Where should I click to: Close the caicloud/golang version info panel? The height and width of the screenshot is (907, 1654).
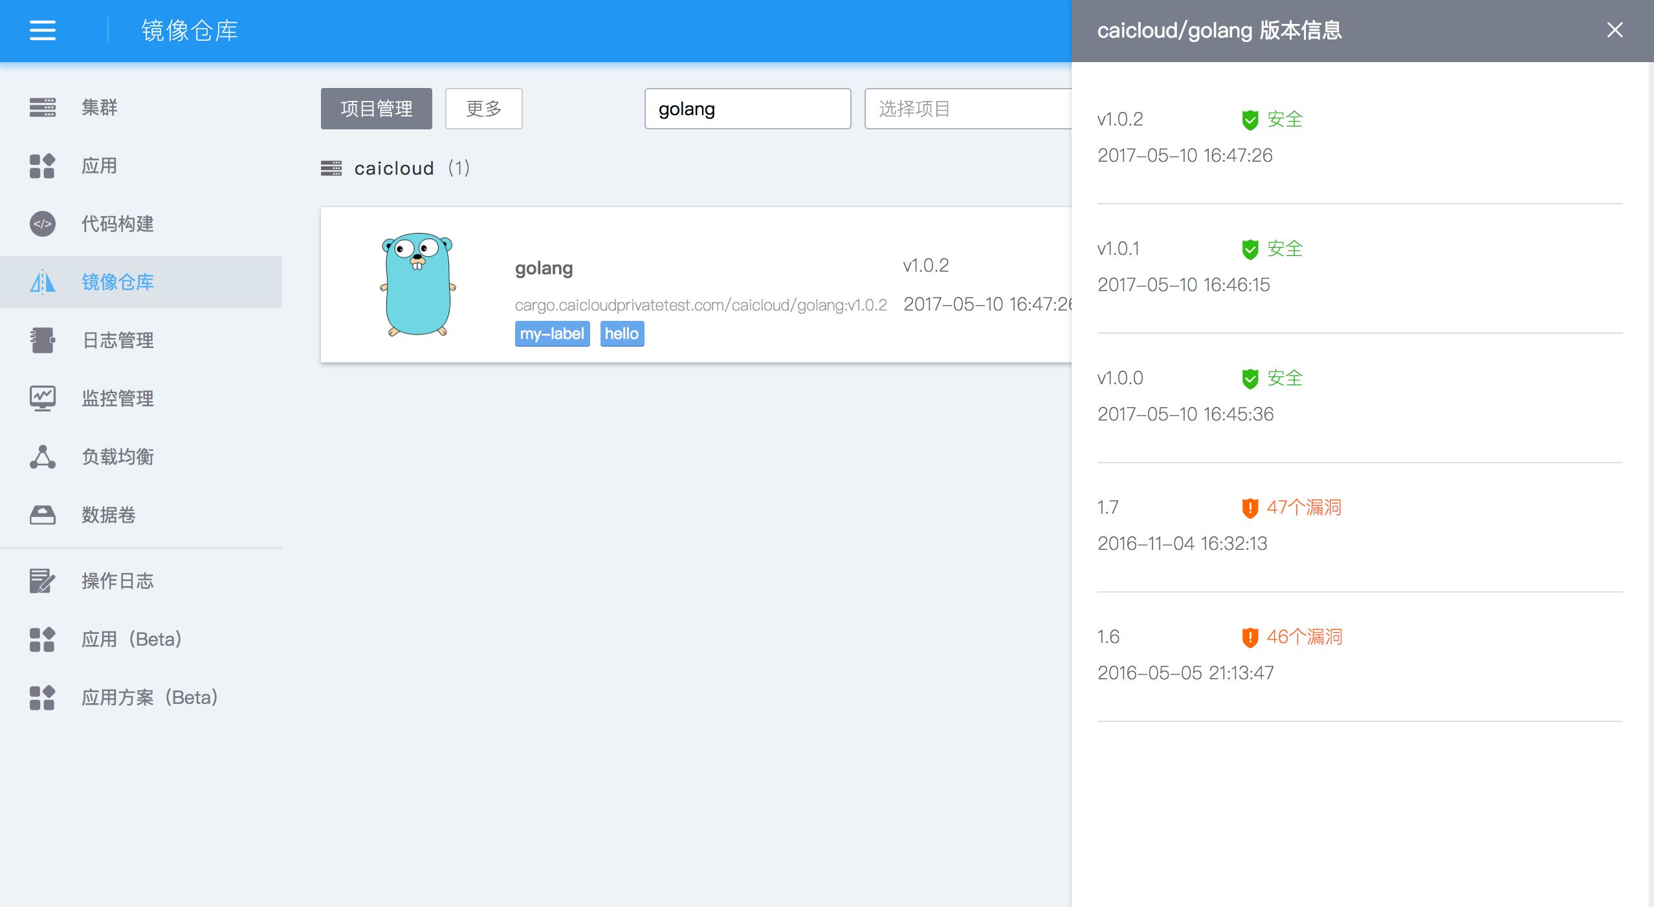[1615, 30]
